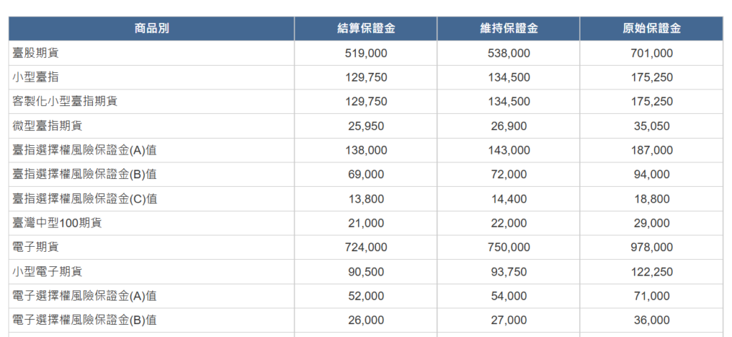Image resolution: width=732 pixels, height=337 pixels.
Task: Click the 結算保證金 column header
Action: [366, 29]
